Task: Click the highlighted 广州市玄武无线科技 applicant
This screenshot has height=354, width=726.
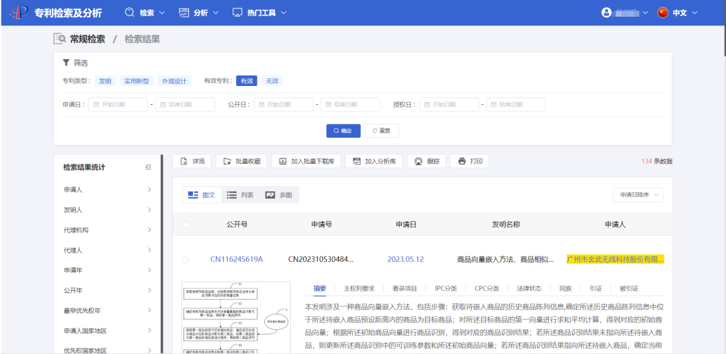Action: tap(615, 259)
